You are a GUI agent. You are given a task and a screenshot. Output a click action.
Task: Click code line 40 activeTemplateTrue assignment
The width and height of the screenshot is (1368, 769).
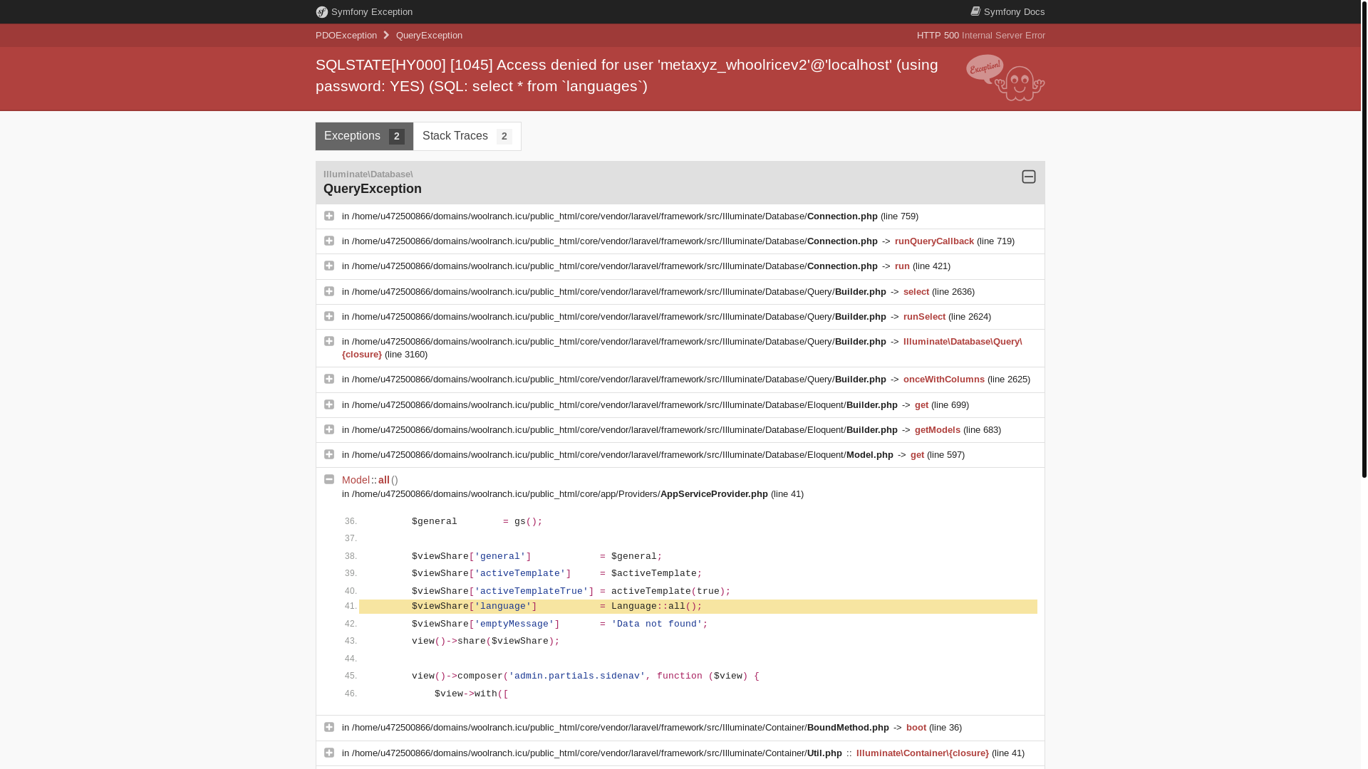tap(571, 591)
